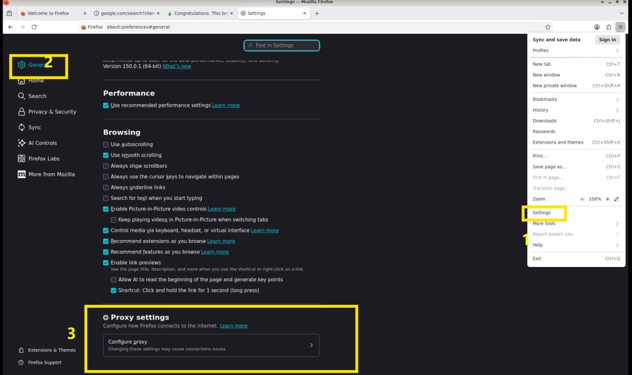Click the Firefox View icon left of tabs

[9, 14]
